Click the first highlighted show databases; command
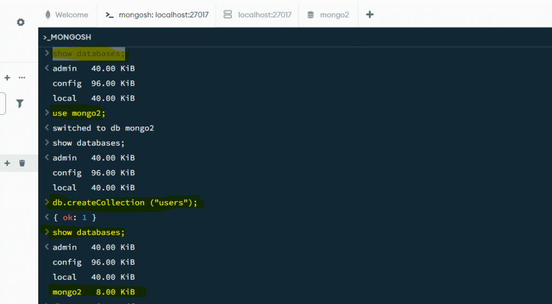This screenshot has width=552, height=304. click(88, 53)
